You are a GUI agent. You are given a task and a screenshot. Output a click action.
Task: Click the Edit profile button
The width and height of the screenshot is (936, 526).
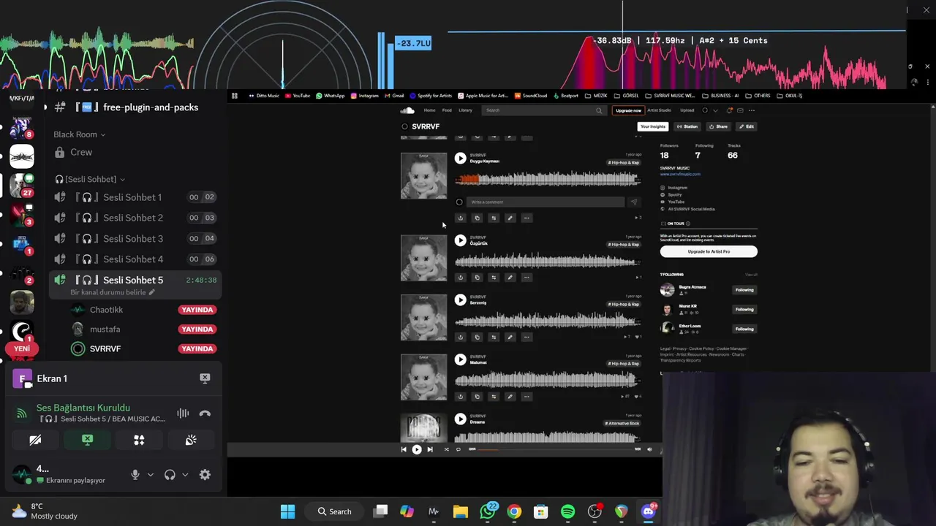pyautogui.click(x=747, y=126)
